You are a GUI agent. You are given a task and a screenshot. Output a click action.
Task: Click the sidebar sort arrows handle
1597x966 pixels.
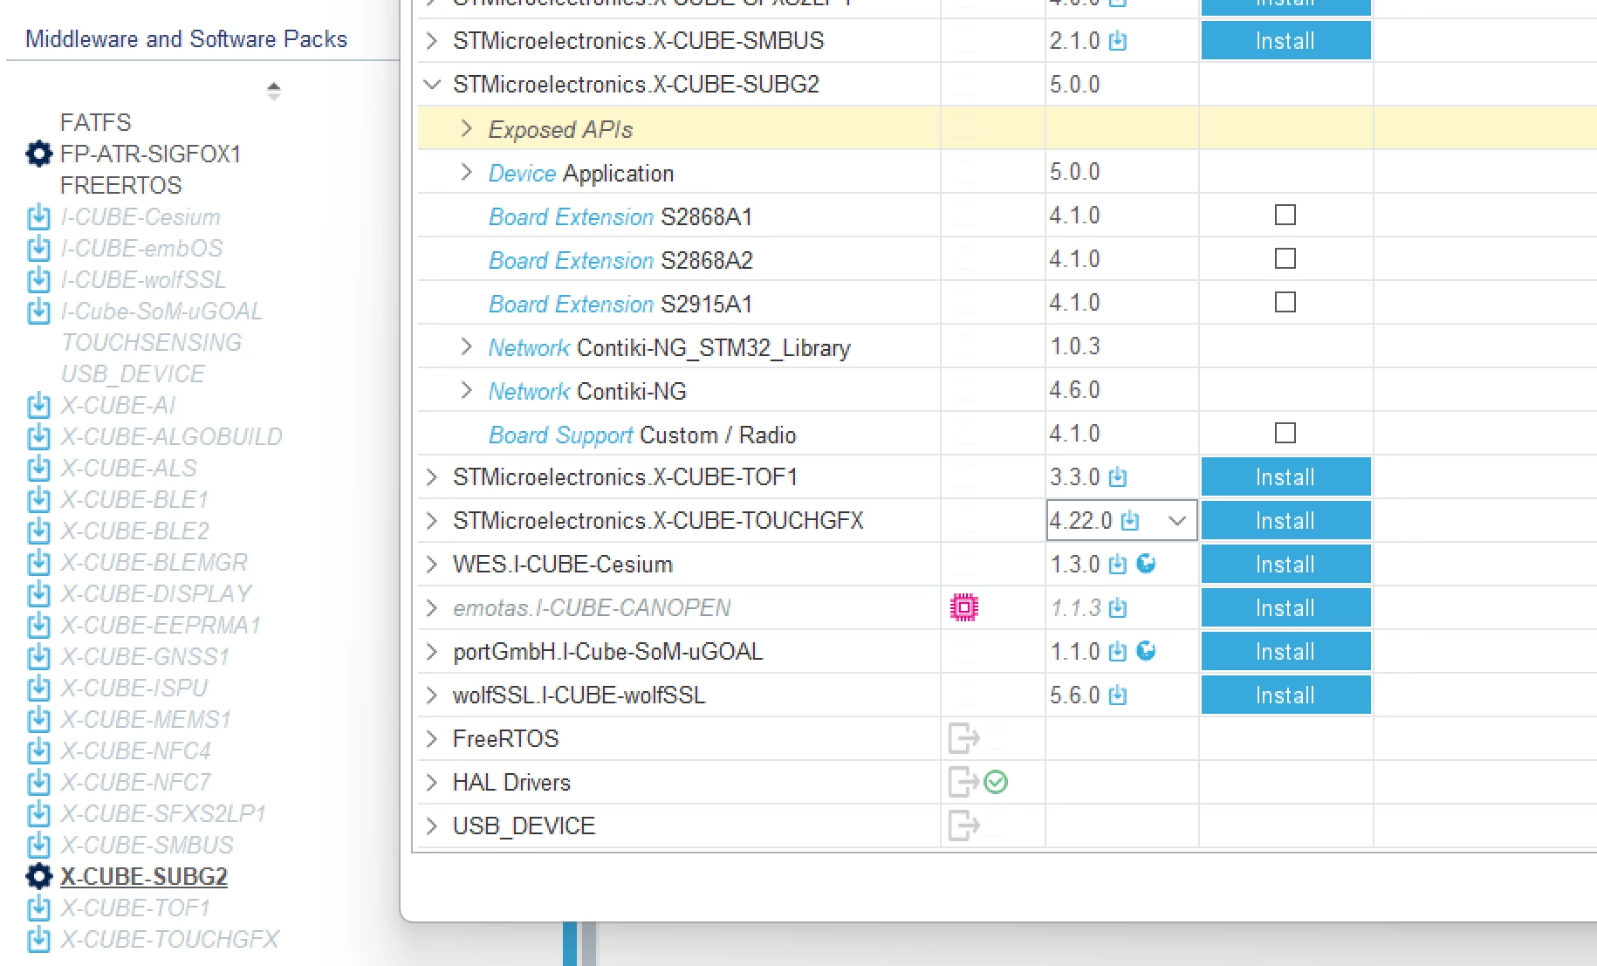[x=273, y=91]
